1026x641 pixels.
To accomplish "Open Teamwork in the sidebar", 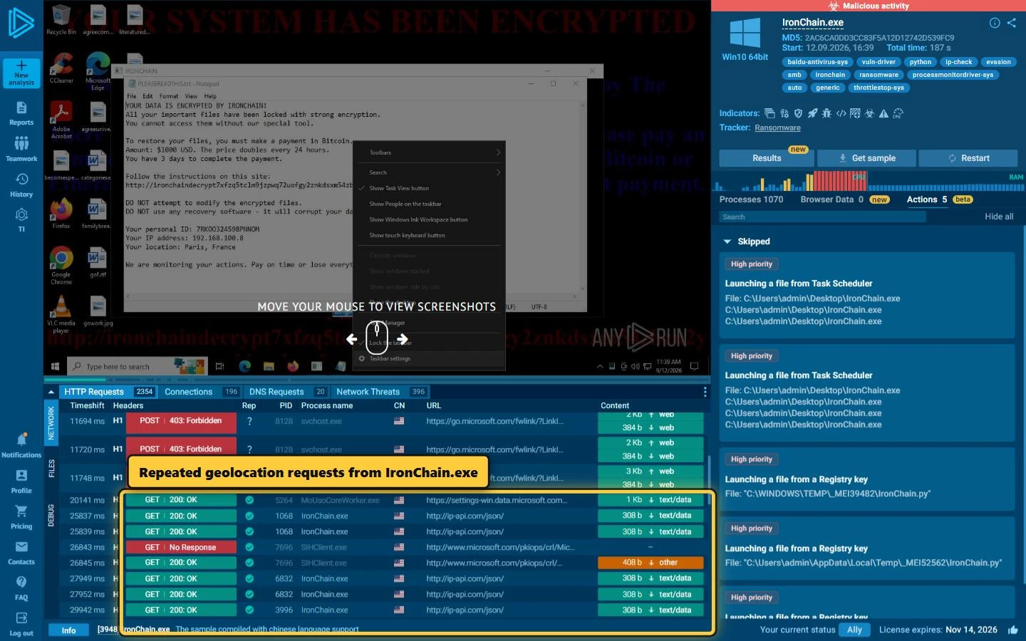I will pyautogui.click(x=21, y=148).
